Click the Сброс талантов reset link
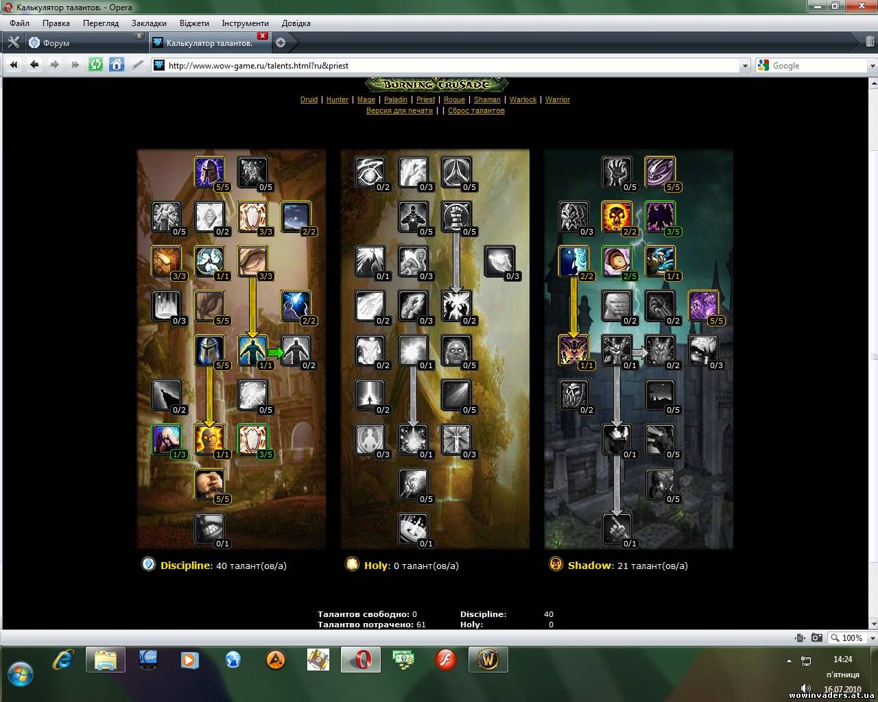Screen dimensions: 878x702 pos(476,110)
